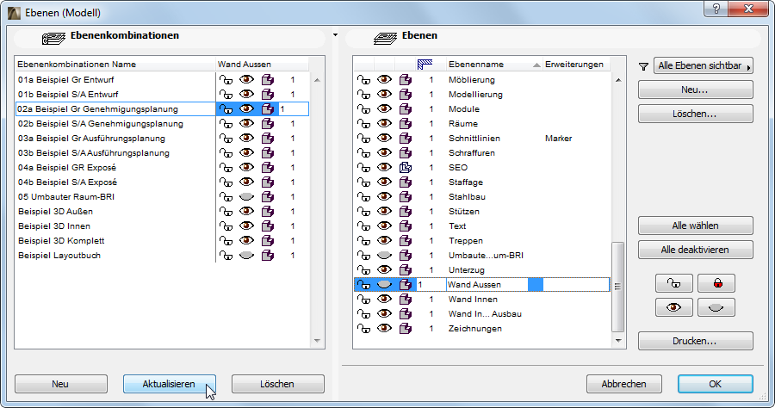Click solid model icon for 01b Beispiel S/A Entwurf
This screenshot has height=408, width=775.
[268, 95]
